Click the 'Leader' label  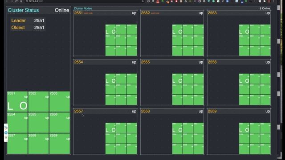[x=18, y=21]
